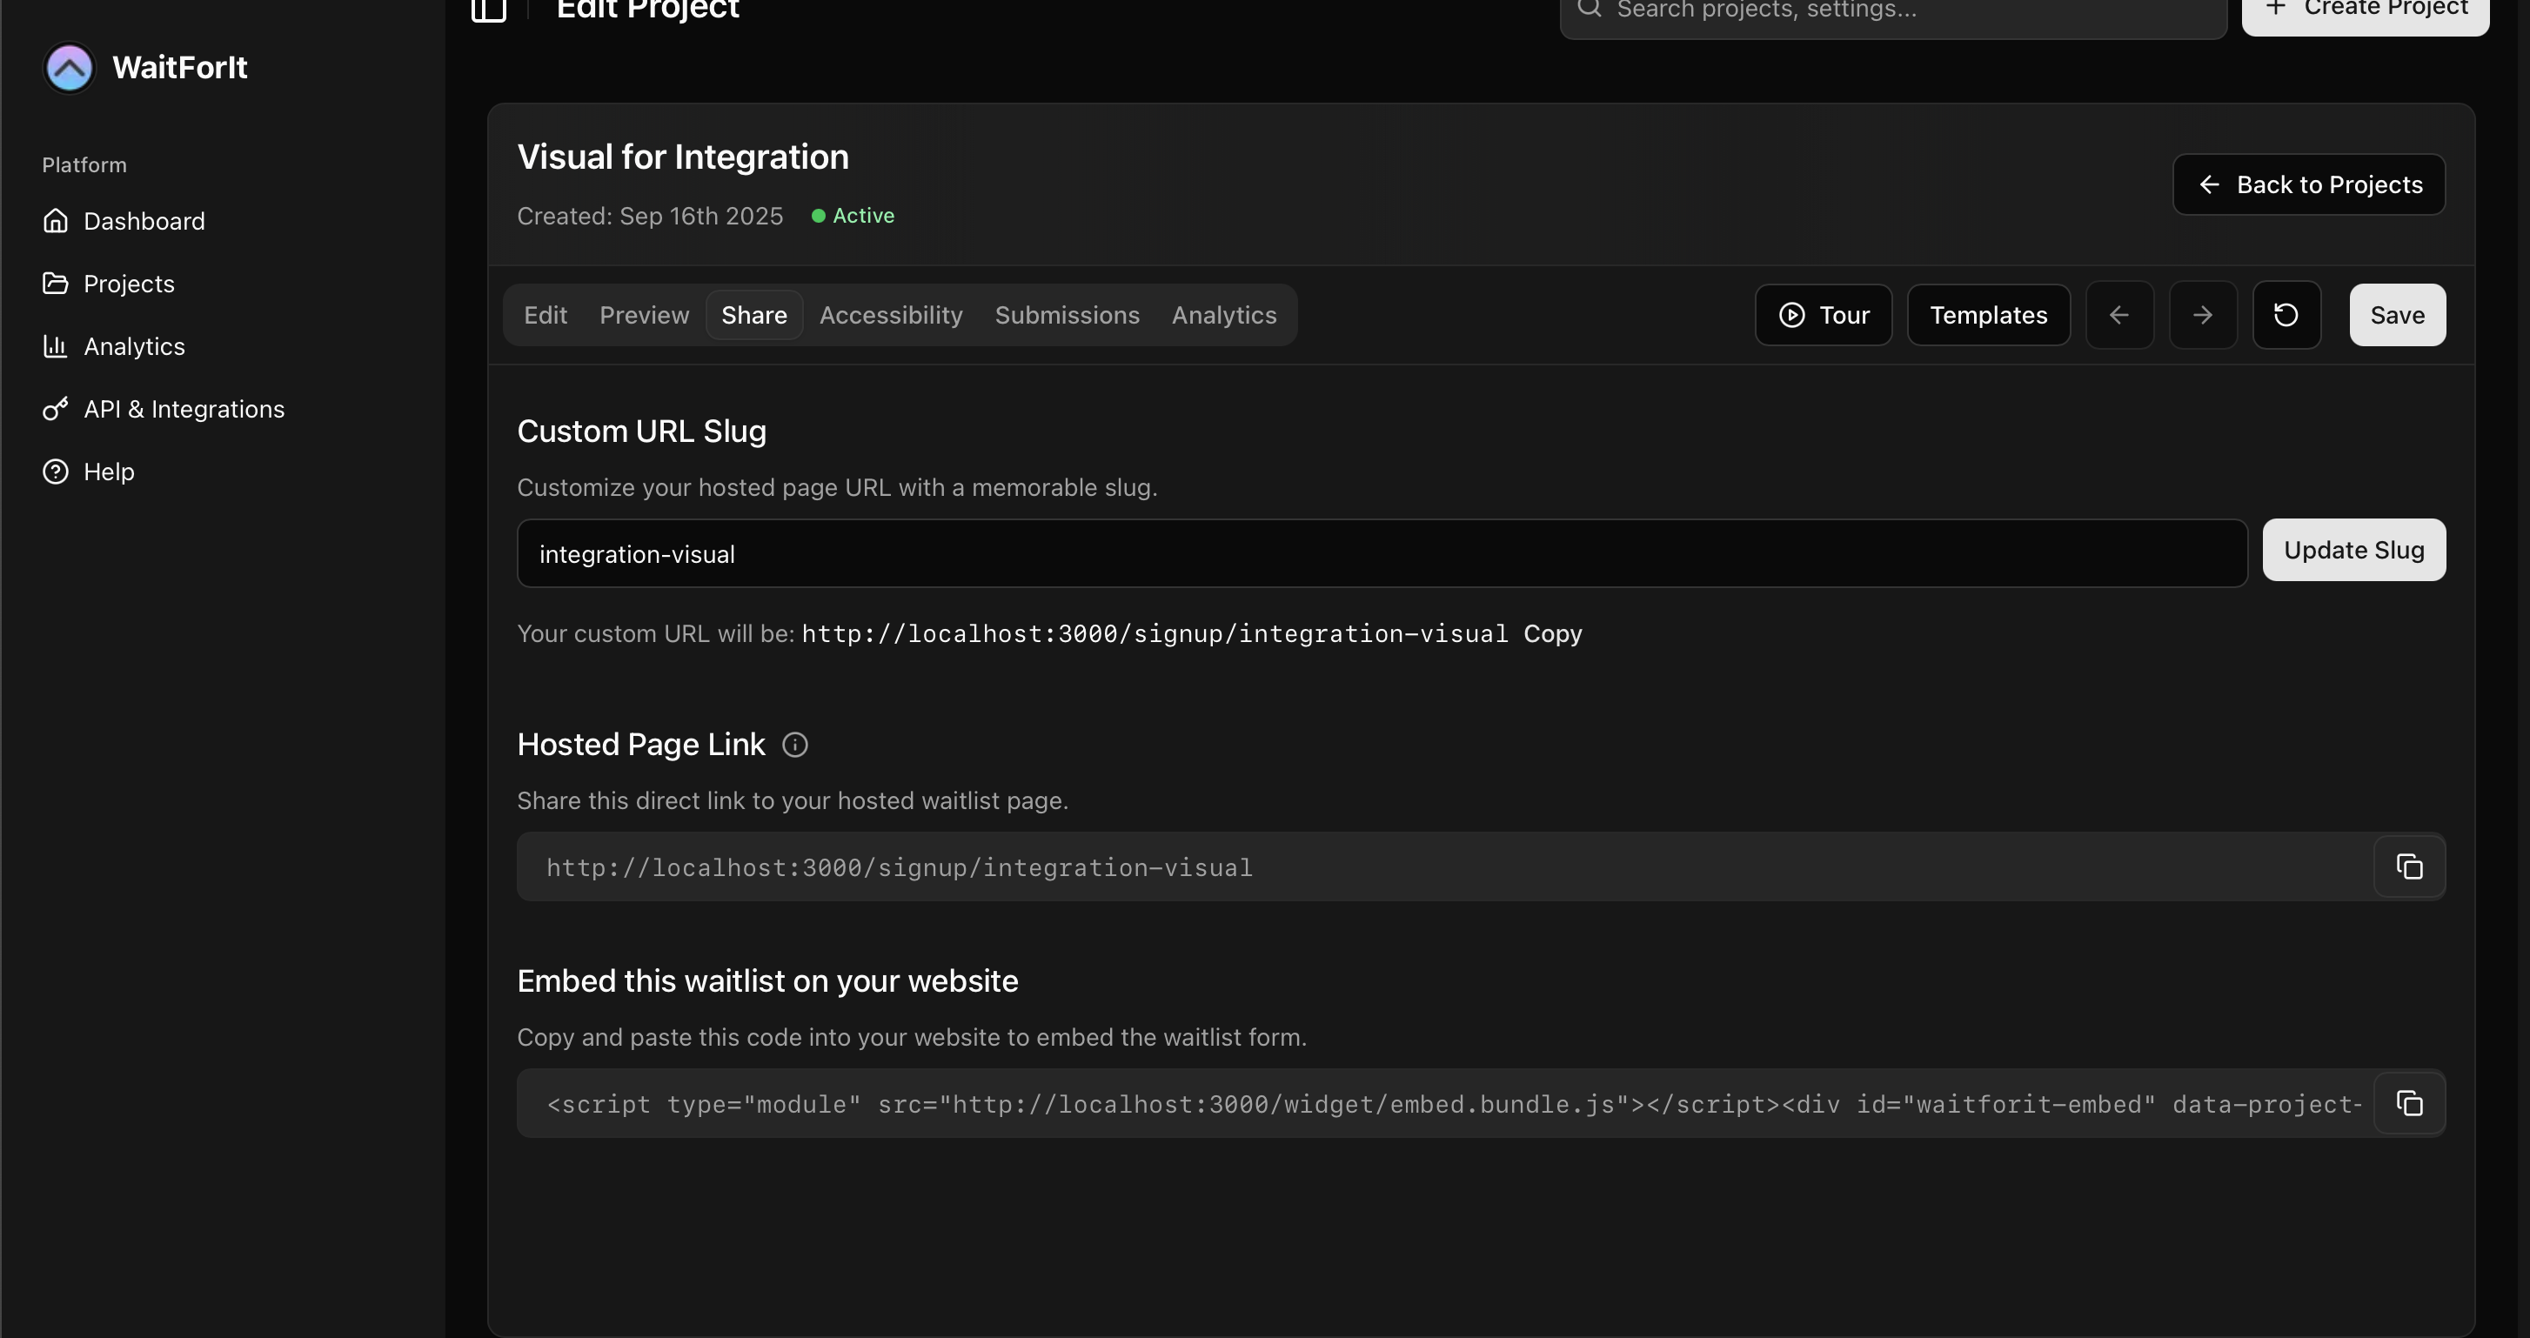Switch to the Preview tab
The width and height of the screenshot is (2530, 1338).
point(643,315)
